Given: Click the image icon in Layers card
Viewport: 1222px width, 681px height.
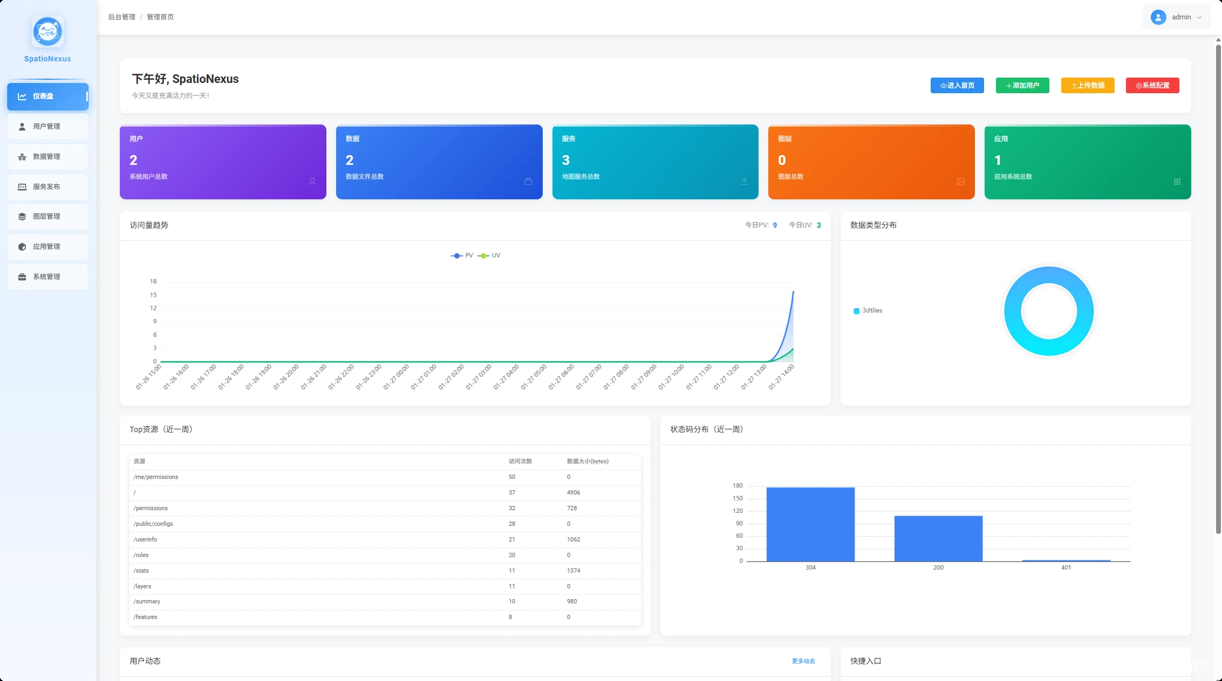Looking at the screenshot, I should [961, 182].
